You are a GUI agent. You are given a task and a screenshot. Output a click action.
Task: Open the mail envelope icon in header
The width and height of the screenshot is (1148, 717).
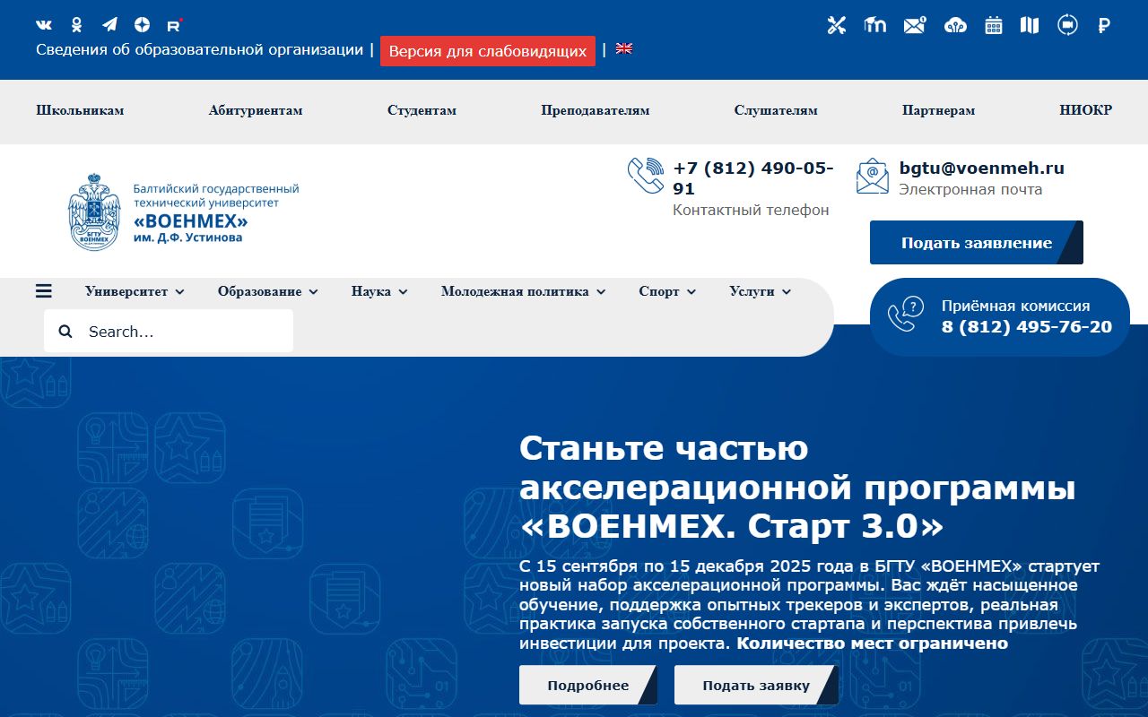(x=915, y=25)
